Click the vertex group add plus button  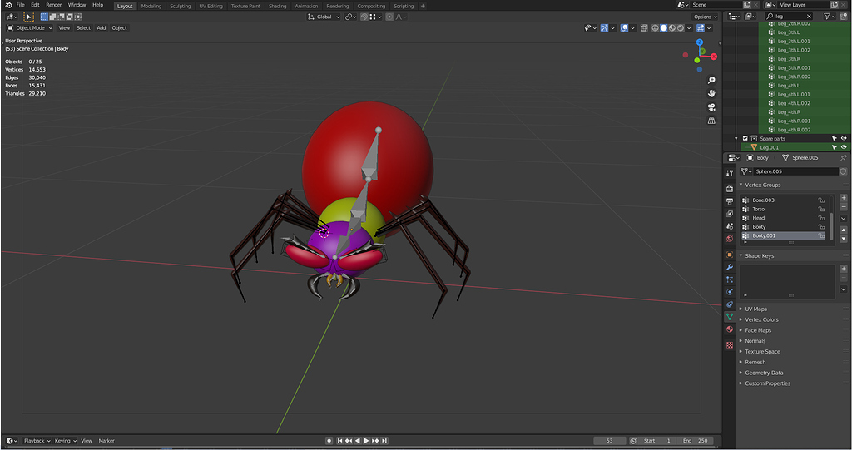click(x=844, y=198)
